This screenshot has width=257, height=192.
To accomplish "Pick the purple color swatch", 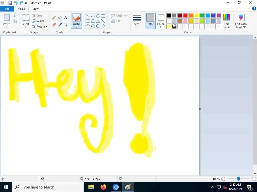I will coord(219,15).
